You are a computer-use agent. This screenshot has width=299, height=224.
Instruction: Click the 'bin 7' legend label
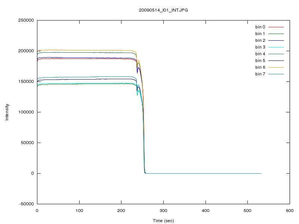tap(260, 74)
